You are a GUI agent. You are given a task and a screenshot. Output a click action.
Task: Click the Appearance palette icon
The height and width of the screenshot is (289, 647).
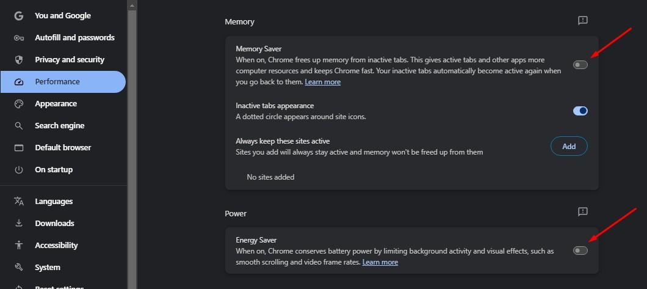19,104
